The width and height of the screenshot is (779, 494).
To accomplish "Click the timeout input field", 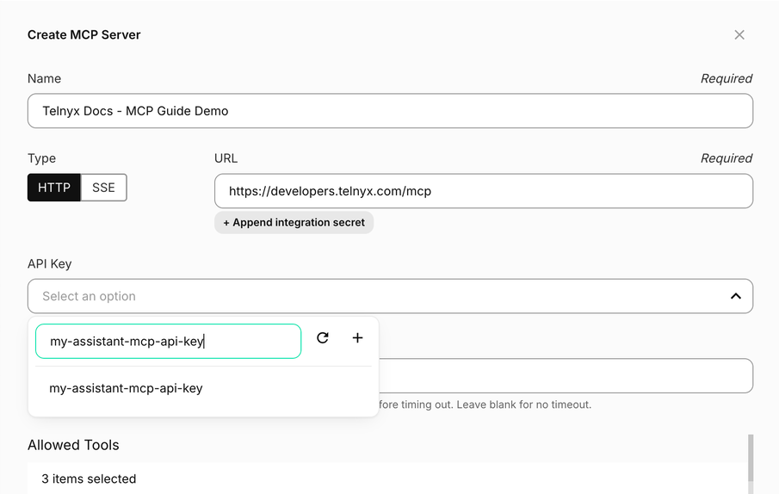I will click(x=566, y=376).
